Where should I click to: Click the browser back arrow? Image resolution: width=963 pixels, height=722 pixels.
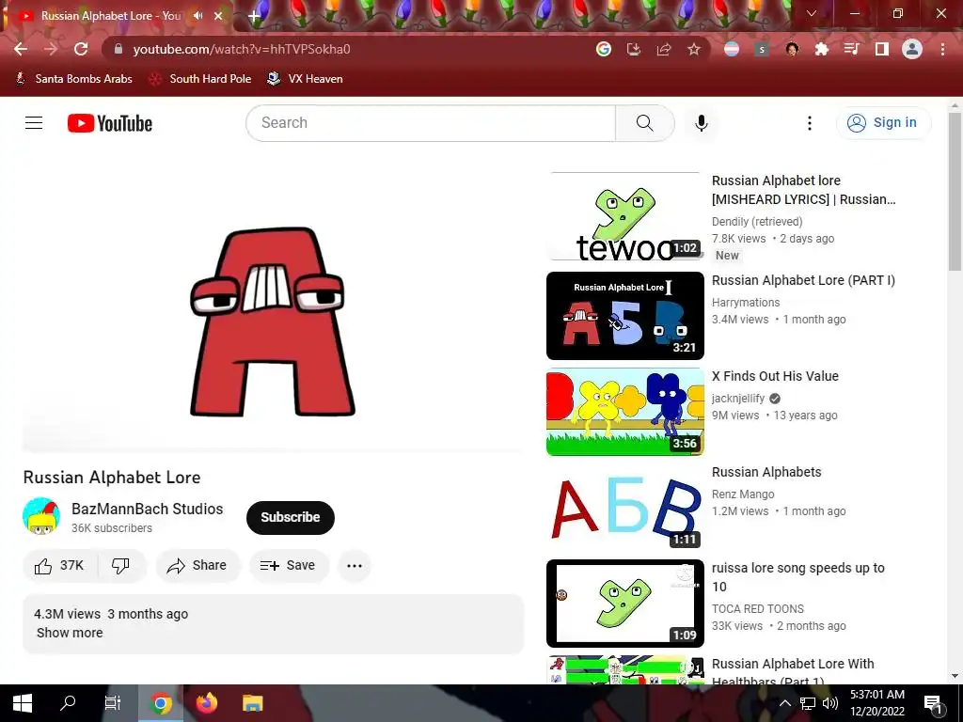coord(21,49)
